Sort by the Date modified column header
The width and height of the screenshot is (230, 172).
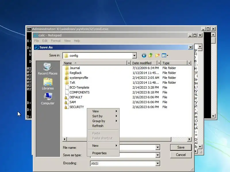pyautogui.click(x=144, y=63)
